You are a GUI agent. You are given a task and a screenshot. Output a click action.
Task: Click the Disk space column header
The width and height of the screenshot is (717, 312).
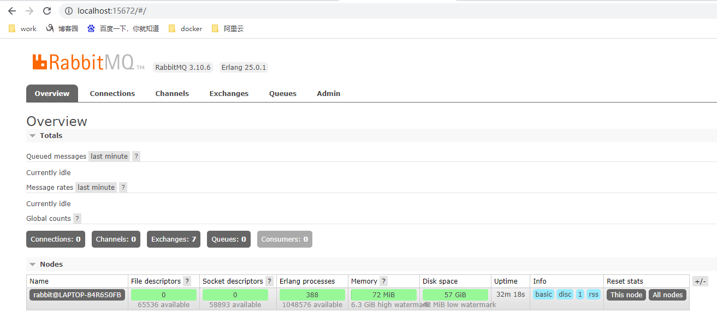point(440,281)
